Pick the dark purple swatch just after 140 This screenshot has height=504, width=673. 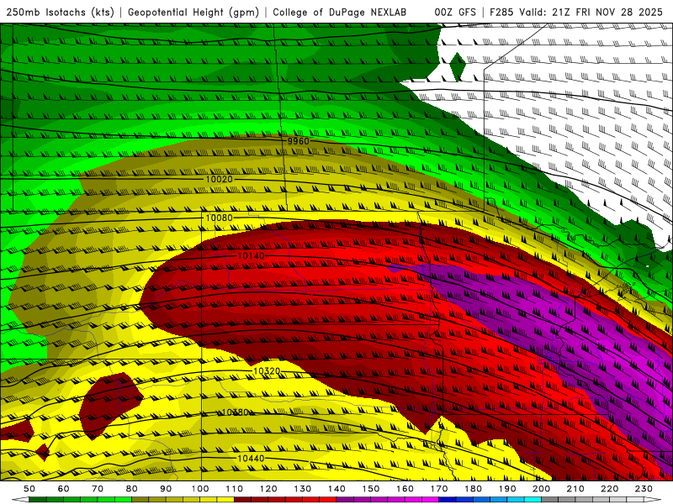[x=345, y=500]
